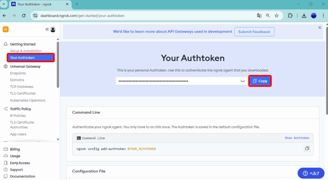Go forward in the browser
Image resolution: width=328 pixels, height=180 pixels.
click(x=14, y=16)
